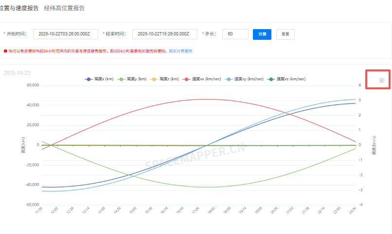Click the 重置 reset button
The height and width of the screenshot is (234, 392).
[285, 34]
